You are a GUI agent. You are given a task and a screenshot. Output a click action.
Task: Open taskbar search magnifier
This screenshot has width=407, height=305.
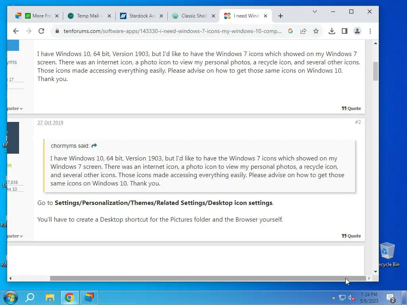point(30,297)
